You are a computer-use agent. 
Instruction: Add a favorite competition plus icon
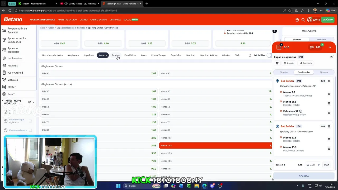[30, 102]
